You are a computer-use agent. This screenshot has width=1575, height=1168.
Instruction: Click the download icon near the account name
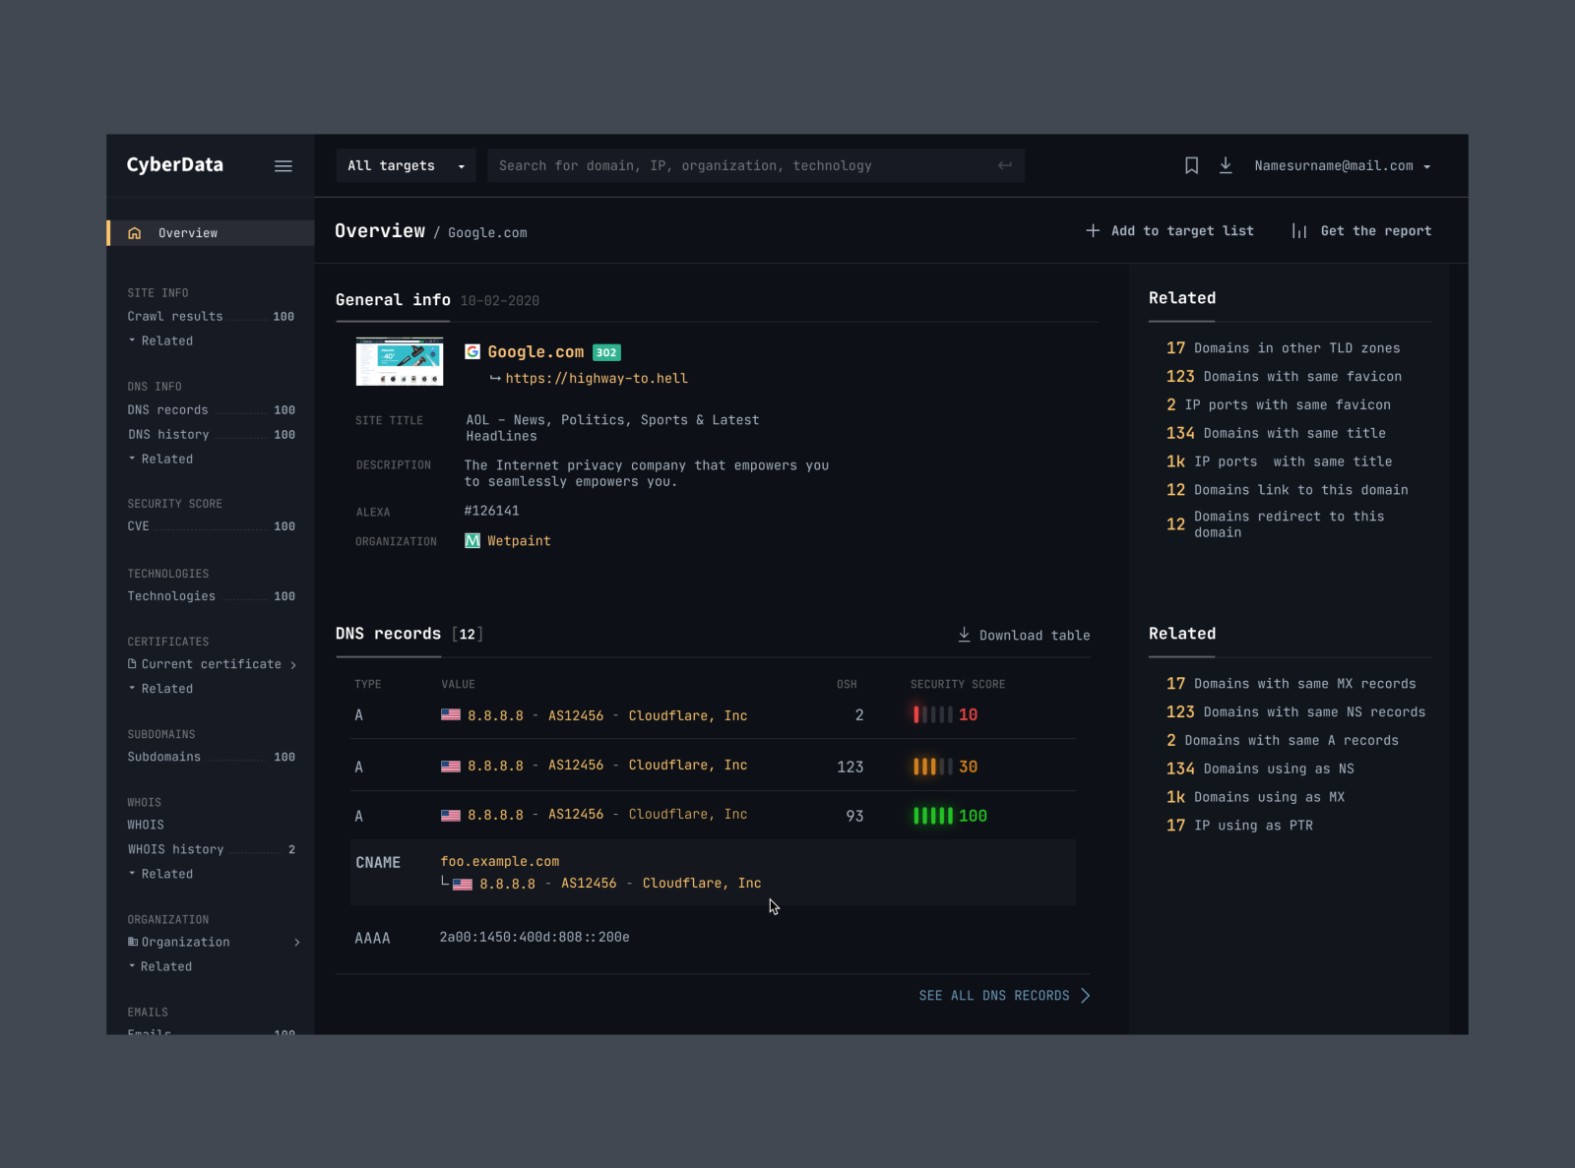point(1227,165)
